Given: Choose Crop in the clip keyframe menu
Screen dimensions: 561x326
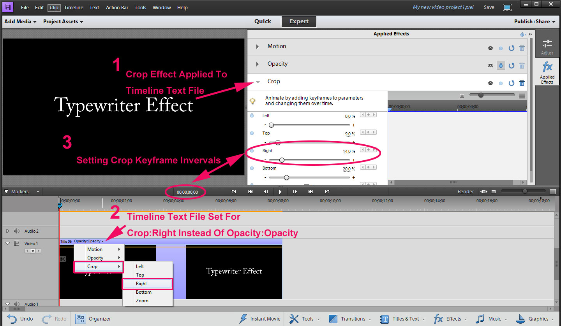Looking at the screenshot, I should (x=99, y=266).
